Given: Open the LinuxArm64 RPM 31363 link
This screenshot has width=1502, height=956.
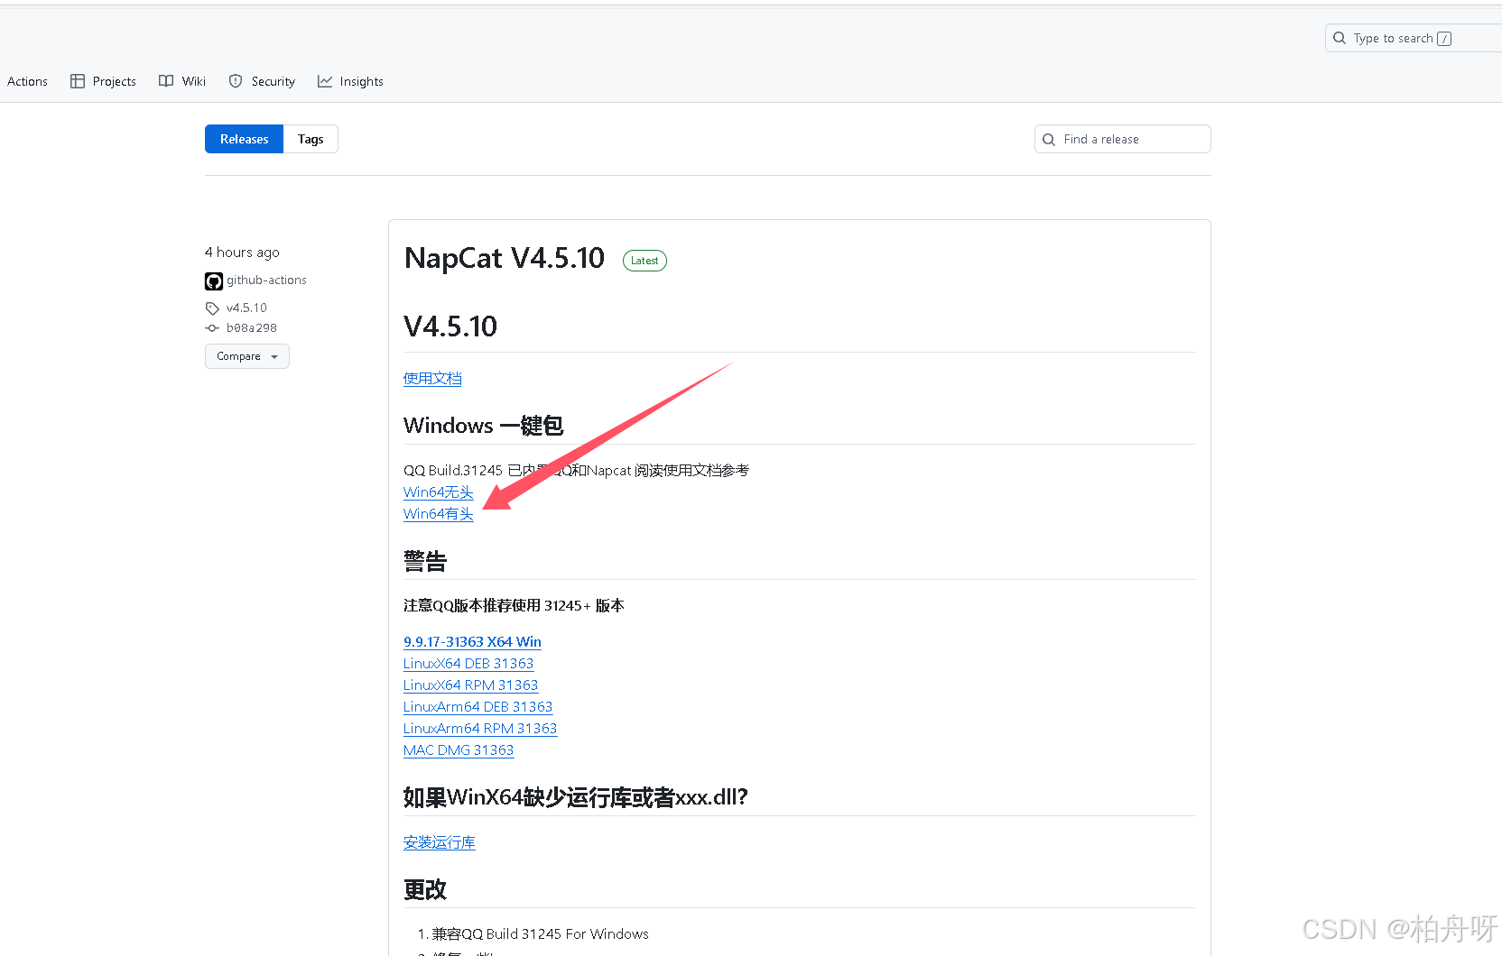Looking at the screenshot, I should (x=480, y=729).
